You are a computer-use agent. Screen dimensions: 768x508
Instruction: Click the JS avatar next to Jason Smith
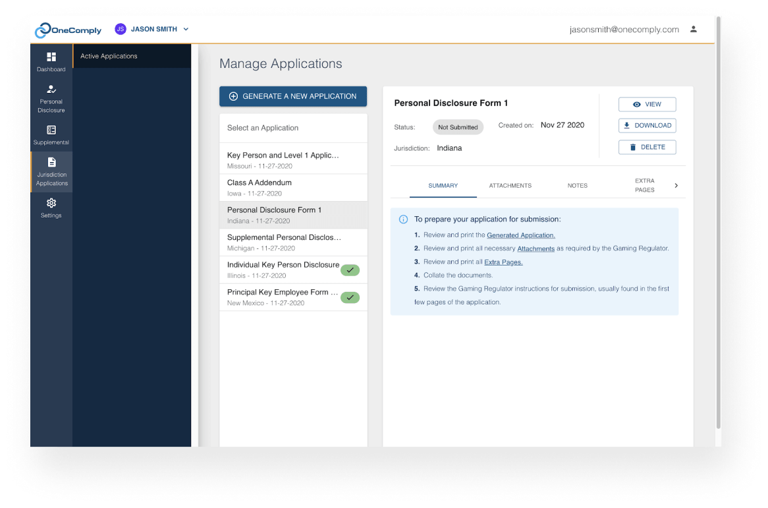click(x=120, y=29)
